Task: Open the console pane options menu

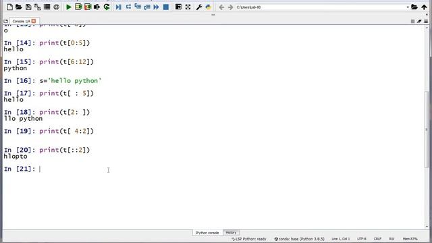Action: 426,21
